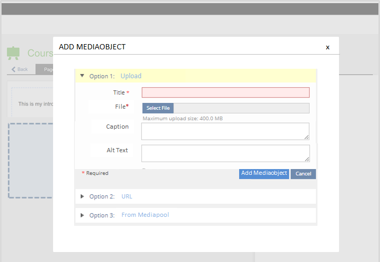Click the Back arrow button behind dialog
The image size is (380, 262).
[x=20, y=69]
